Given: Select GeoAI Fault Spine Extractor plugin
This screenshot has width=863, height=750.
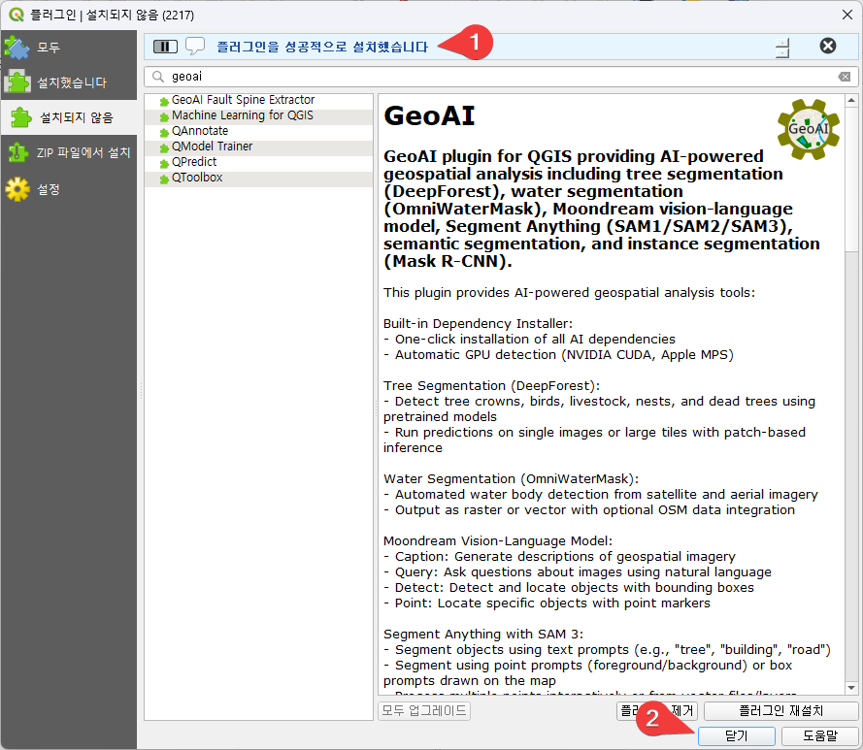Looking at the screenshot, I should click(x=243, y=100).
